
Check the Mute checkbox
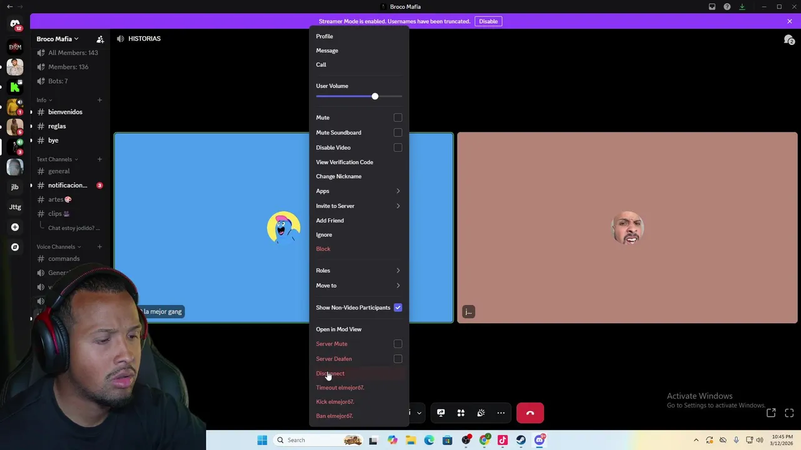coord(398,117)
